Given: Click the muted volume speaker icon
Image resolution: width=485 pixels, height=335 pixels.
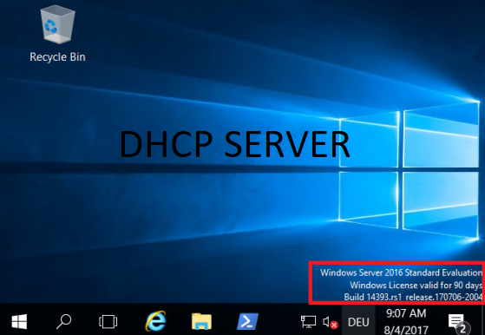Looking at the screenshot, I should tap(330, 322).
